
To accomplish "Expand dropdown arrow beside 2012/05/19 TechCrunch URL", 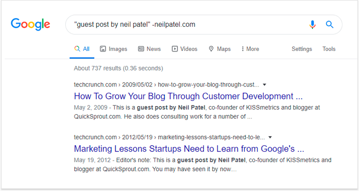I will coord(270,137).
